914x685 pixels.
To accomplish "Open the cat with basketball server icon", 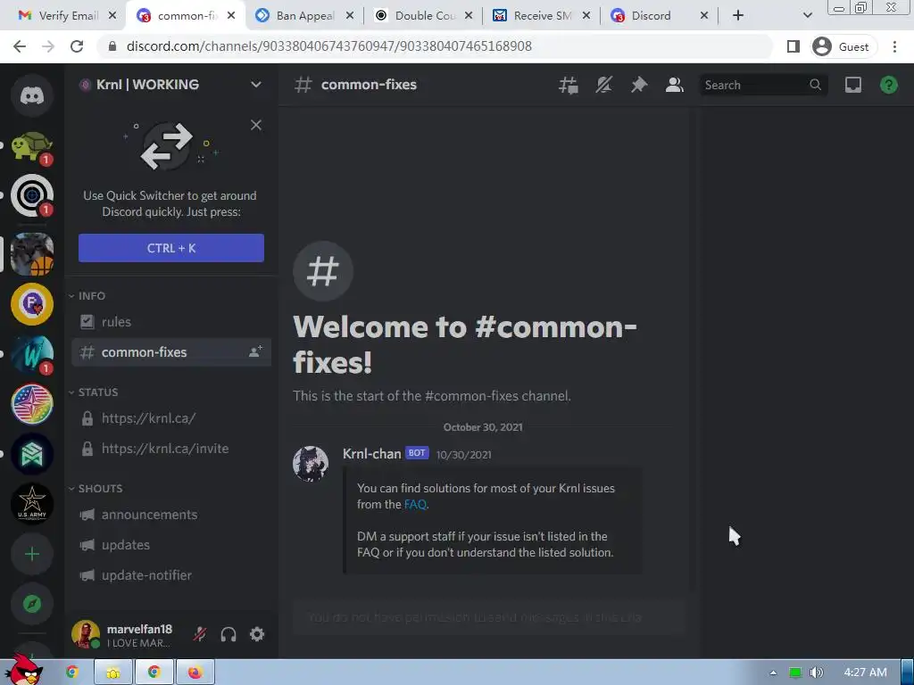I will pyautogui.click(x=32, y=254).
